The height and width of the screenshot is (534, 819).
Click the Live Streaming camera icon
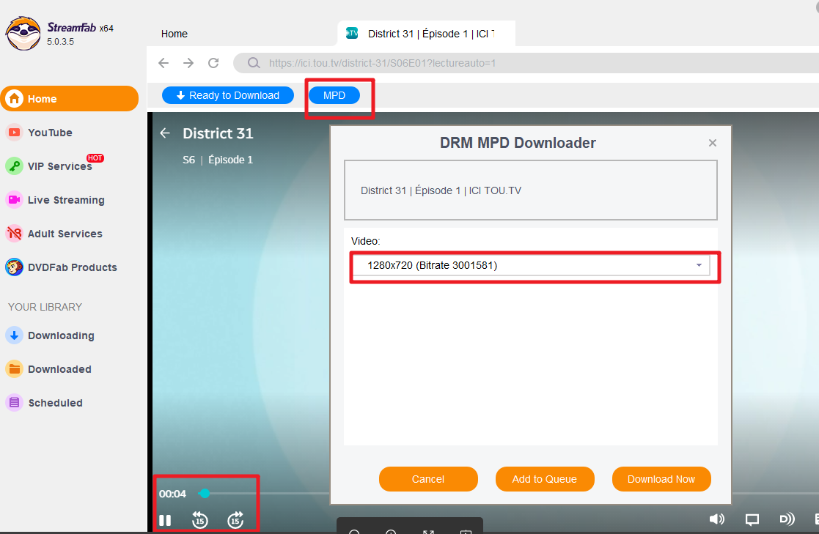[x=14, y=200]
